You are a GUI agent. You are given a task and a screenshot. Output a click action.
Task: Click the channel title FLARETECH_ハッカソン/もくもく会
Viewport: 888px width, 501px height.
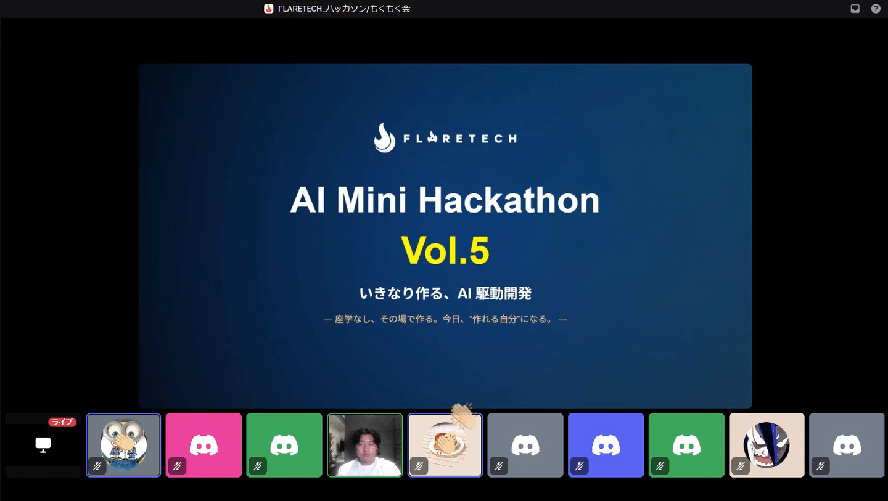tap(344, 9)
